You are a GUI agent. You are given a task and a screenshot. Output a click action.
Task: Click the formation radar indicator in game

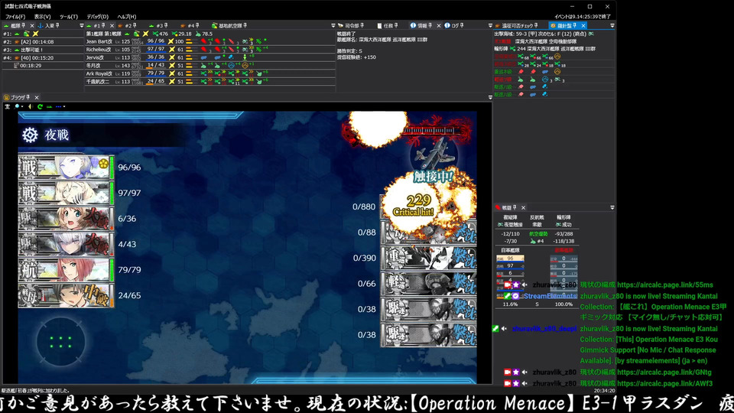pyautogui.click(x=60, y=342)
